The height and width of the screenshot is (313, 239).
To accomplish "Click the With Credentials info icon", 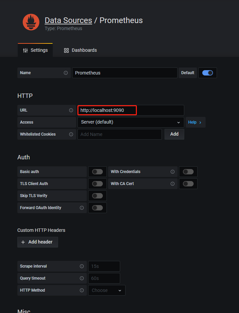I will [x=173, y=172].
